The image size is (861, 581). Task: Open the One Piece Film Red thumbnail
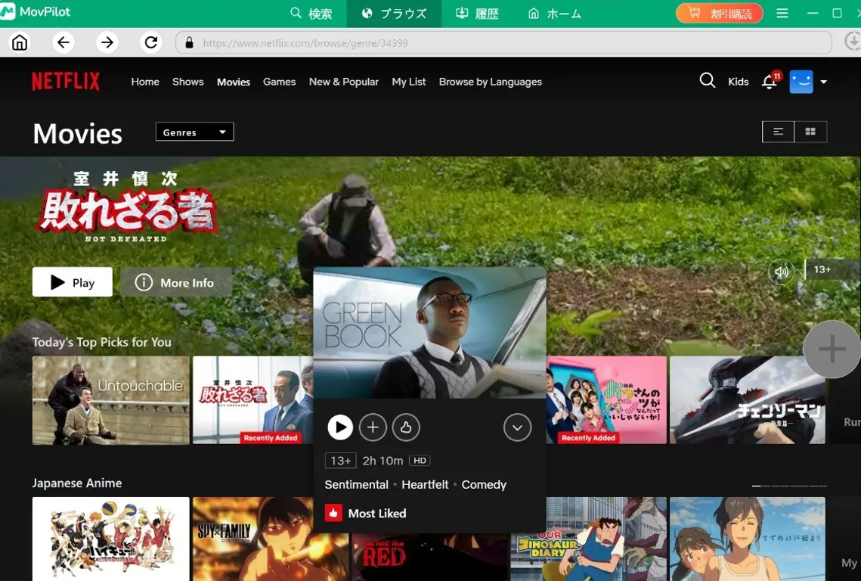tap(430, 557)
